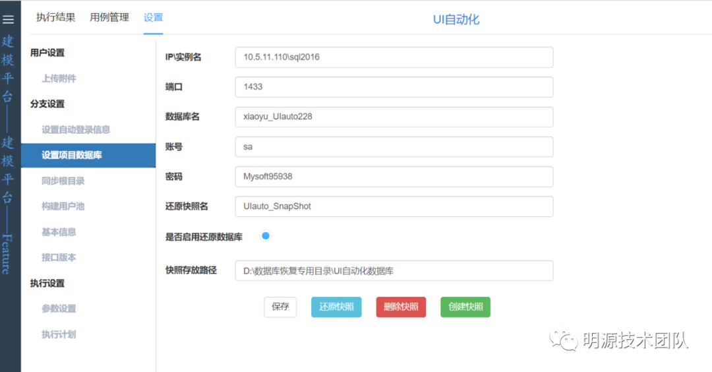This screenshot has height=372, width=712.
Task: Switch to the 用例管理 tab
Action: [109, 18]
